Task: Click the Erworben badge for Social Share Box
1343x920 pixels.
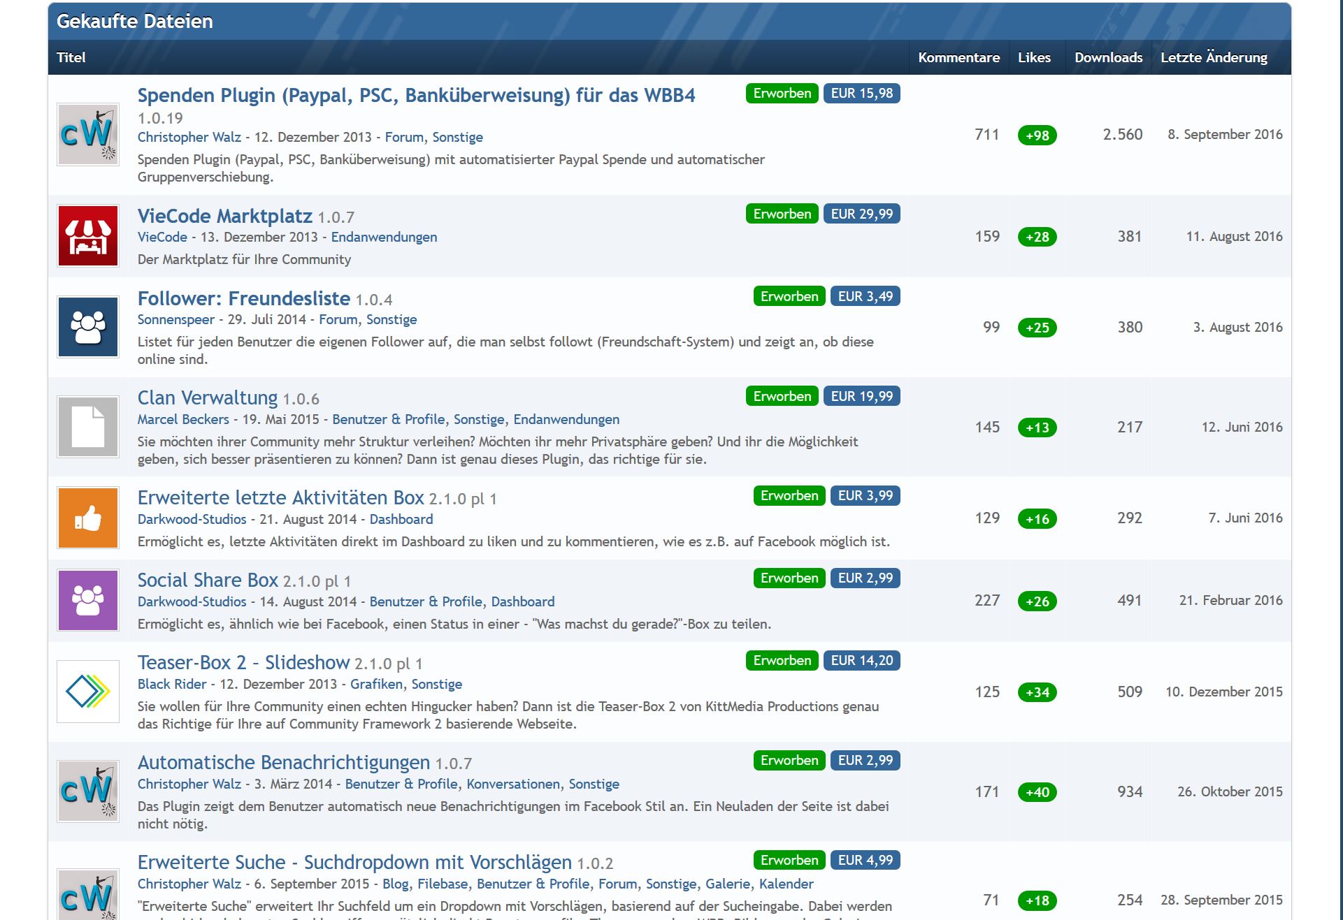Action: tap(789, 578)
